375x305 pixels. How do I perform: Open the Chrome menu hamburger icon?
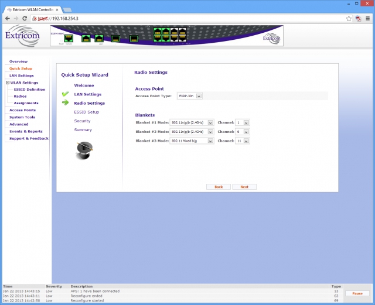[367, 18]
